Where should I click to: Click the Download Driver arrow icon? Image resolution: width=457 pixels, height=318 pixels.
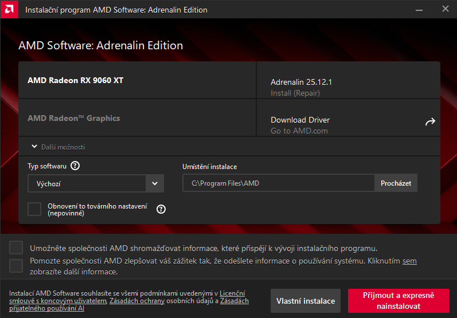pos(430,121)
